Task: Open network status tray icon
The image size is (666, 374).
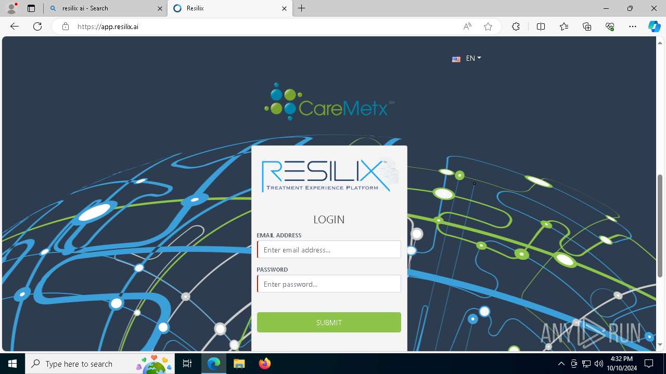Action: click(x=586, y=364)
